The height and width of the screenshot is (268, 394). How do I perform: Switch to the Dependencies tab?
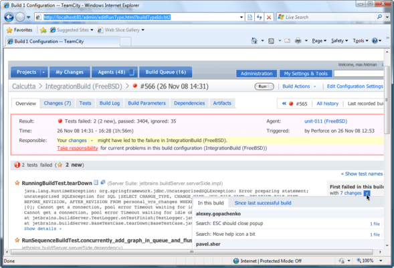189,103
